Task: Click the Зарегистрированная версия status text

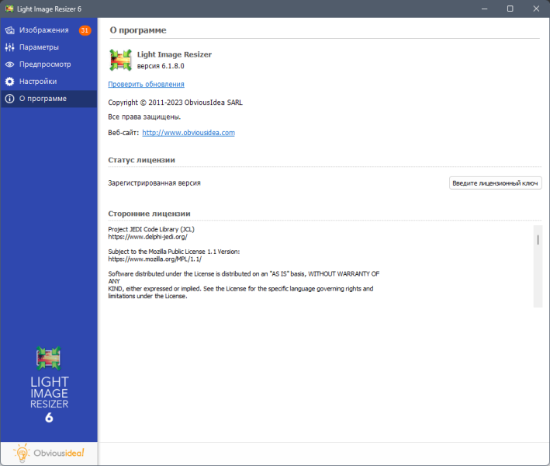Action: (x=154, y=183)
